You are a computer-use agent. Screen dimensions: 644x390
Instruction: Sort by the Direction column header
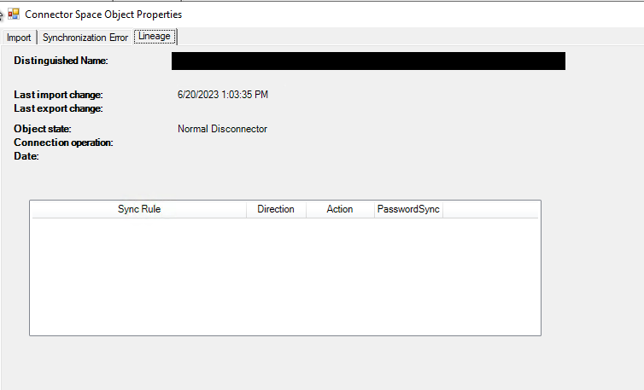click(276, 209)
